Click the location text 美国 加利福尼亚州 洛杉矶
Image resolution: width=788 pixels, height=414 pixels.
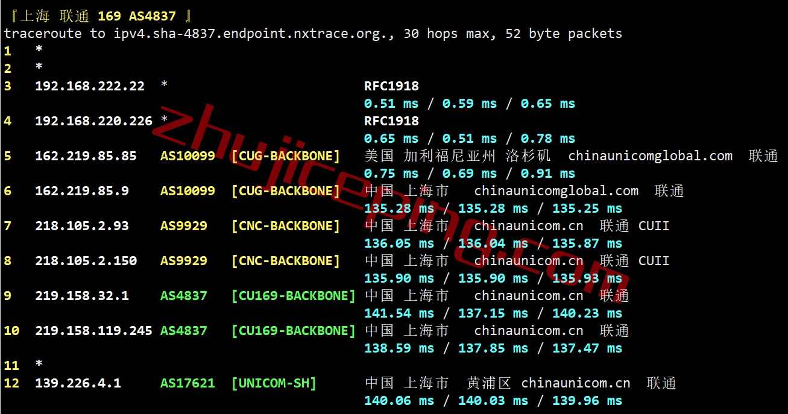[458, 156]
